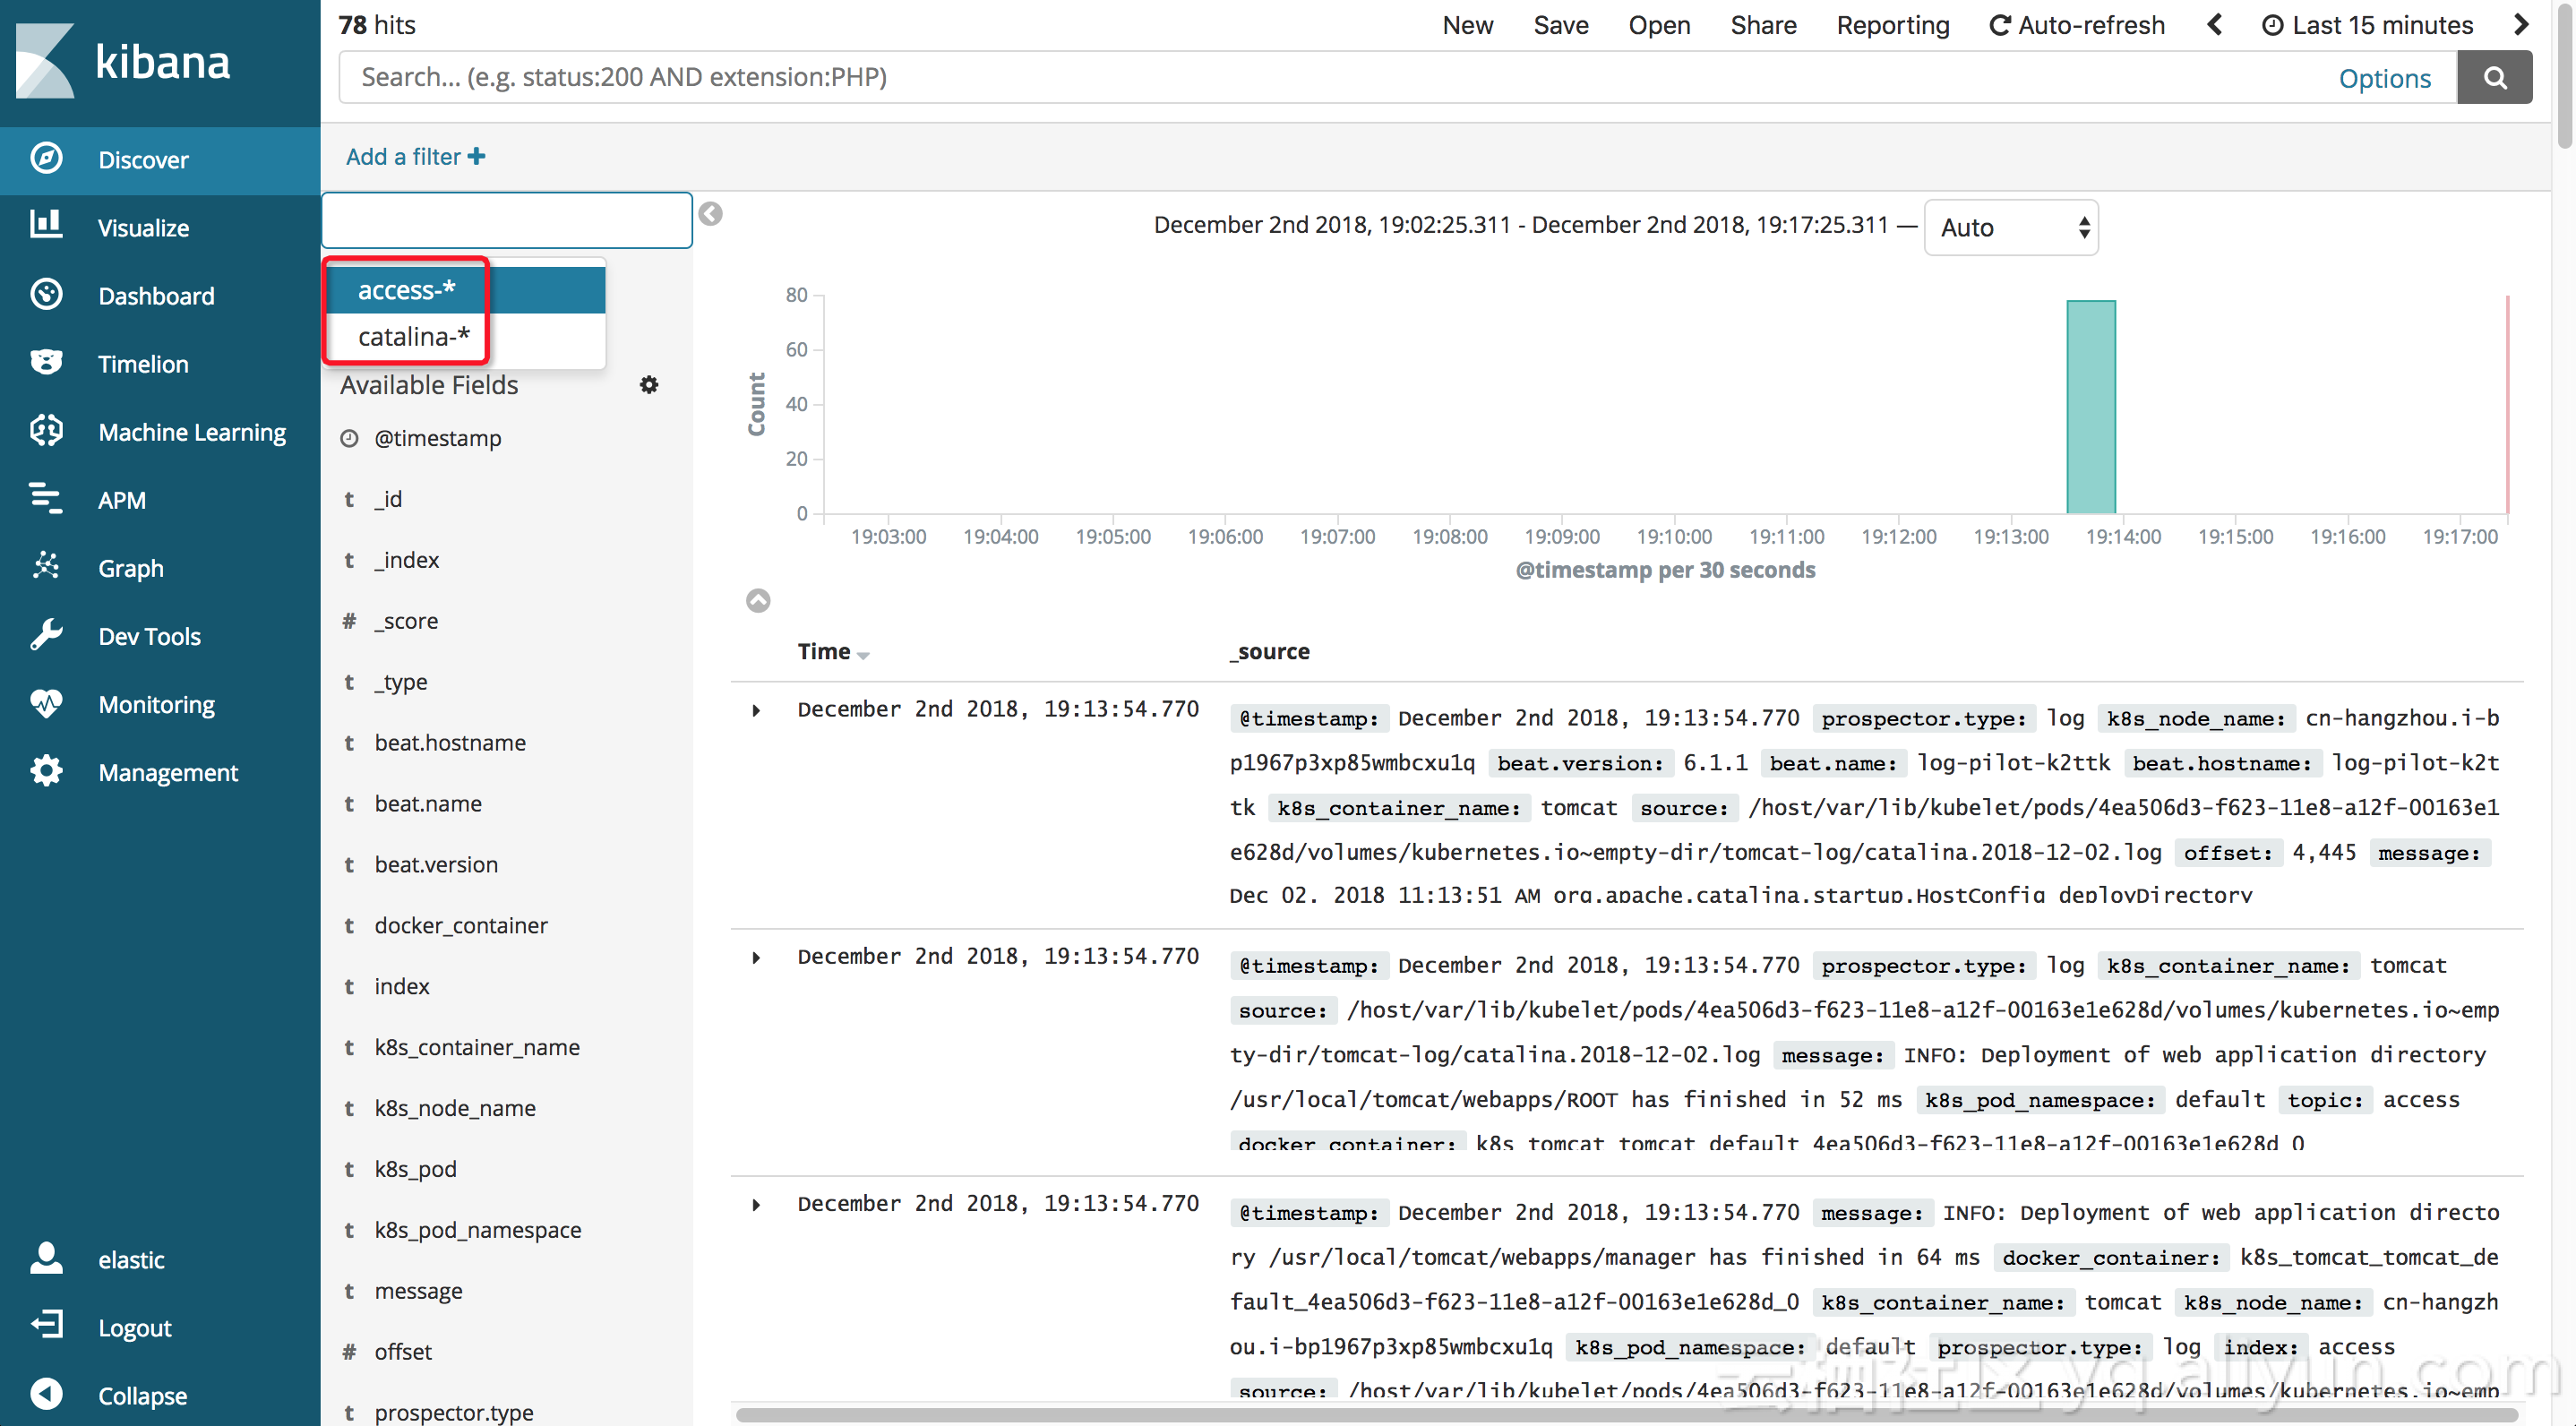This screenshot has width=2576, height=1426.
Task: Click the vertical page scrollbar
Action: [2564, 78]
